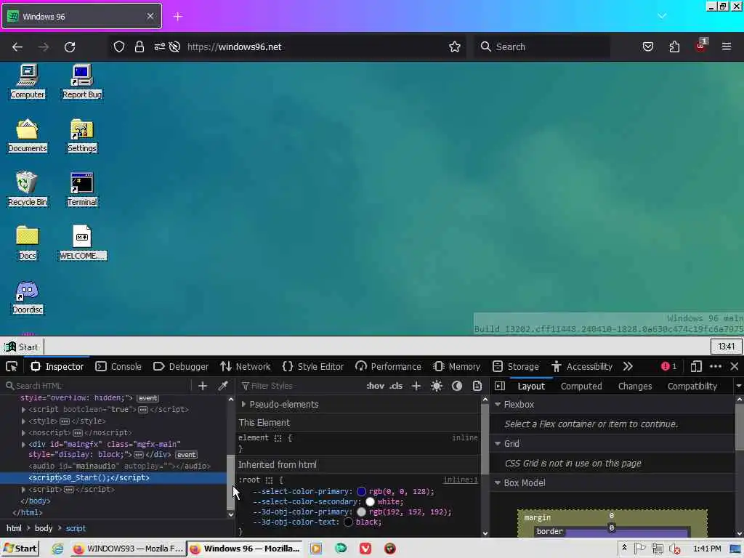Click the Windows 96 Start button
The image size is (744, 558).
click(21, 347)
